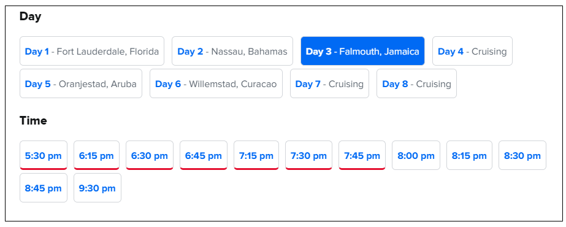Pick the 6:45 pm time option
566x227 pixels.
tap(204, 155)
